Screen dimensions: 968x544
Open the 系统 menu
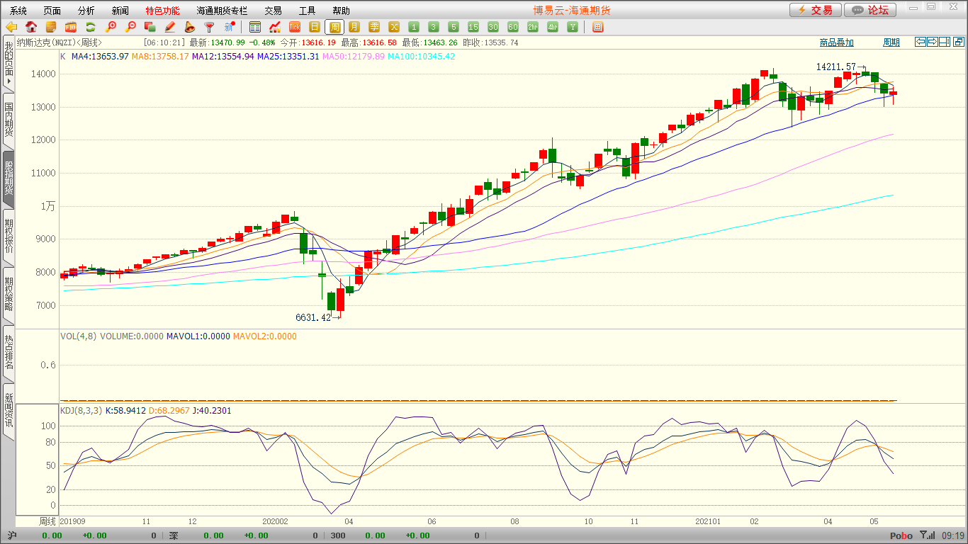click(18, 11)
